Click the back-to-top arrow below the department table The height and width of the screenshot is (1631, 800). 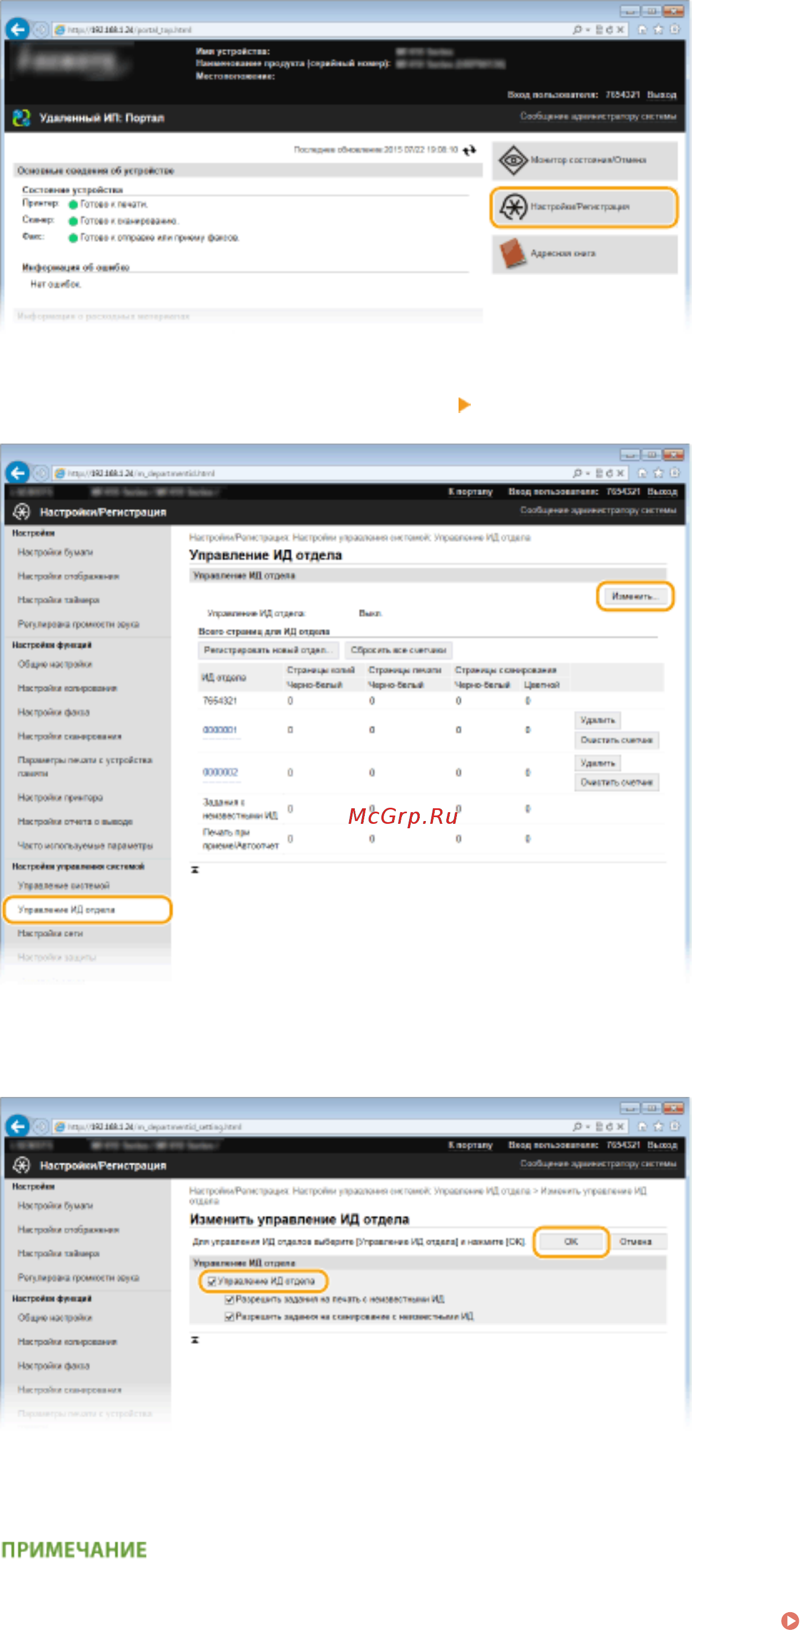tap(195, 870)
